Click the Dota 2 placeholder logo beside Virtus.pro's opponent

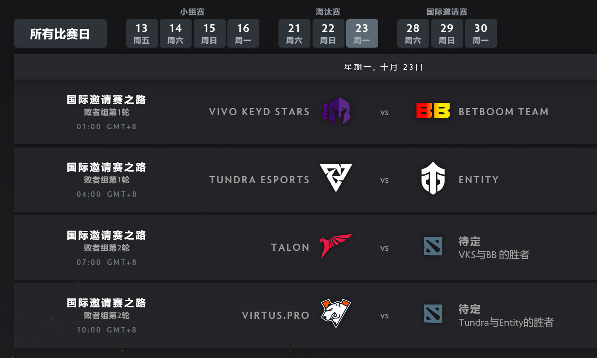click(x=433, y=315)
